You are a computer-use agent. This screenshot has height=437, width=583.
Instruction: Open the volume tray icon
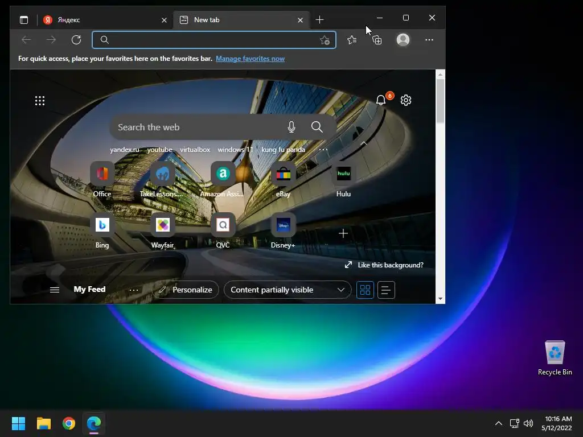coord(528,423)
